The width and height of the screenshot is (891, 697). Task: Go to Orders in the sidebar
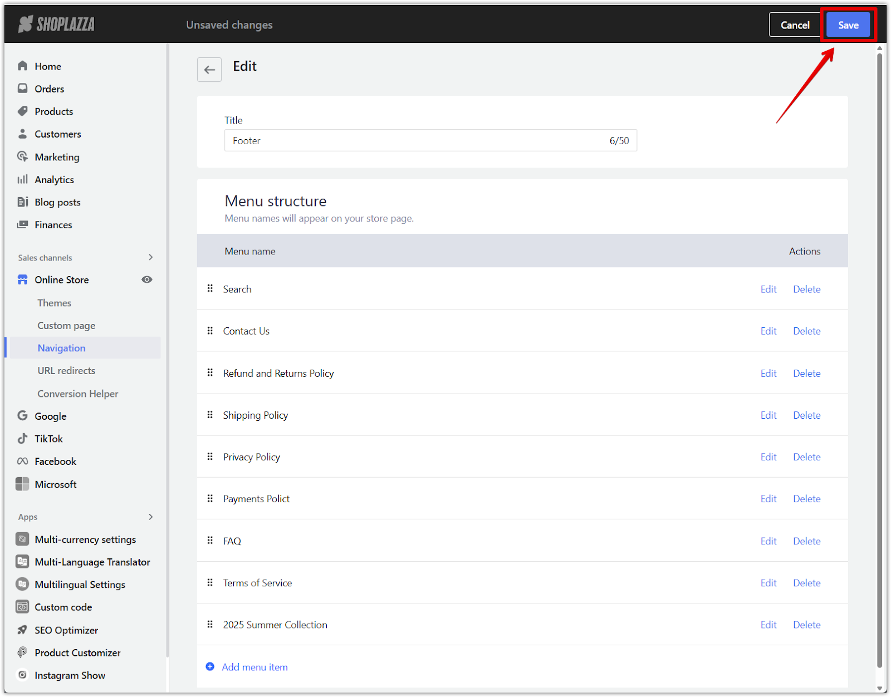point(50,89)
